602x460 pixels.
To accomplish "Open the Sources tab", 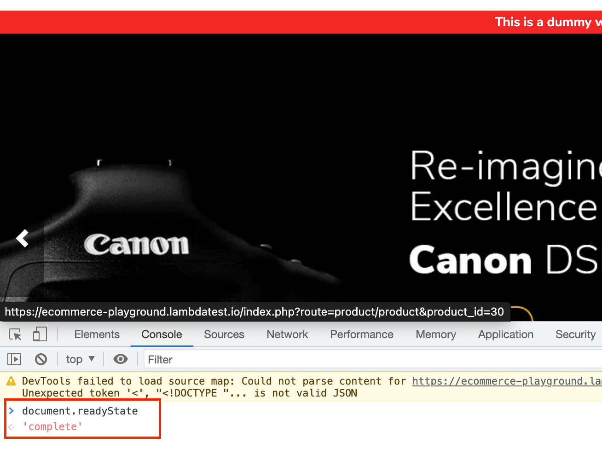I will [x=224, y=334].
